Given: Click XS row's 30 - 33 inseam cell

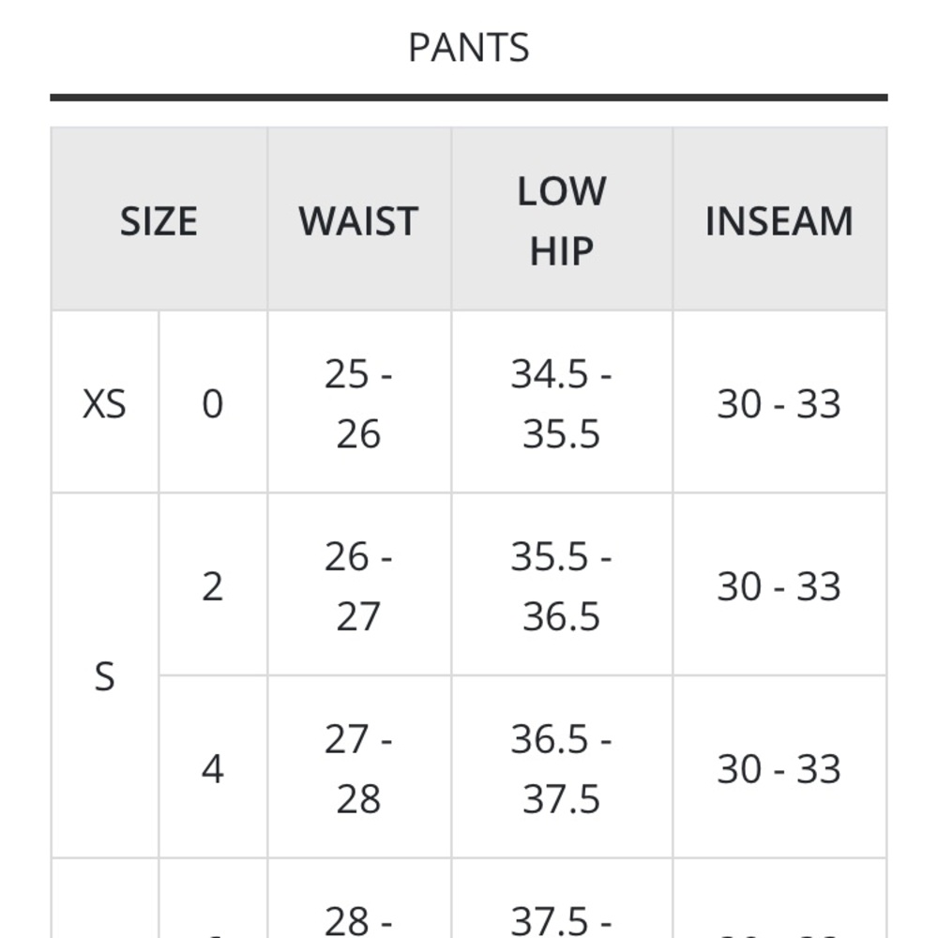Looking at the screenshot, I should click(779, 402).
